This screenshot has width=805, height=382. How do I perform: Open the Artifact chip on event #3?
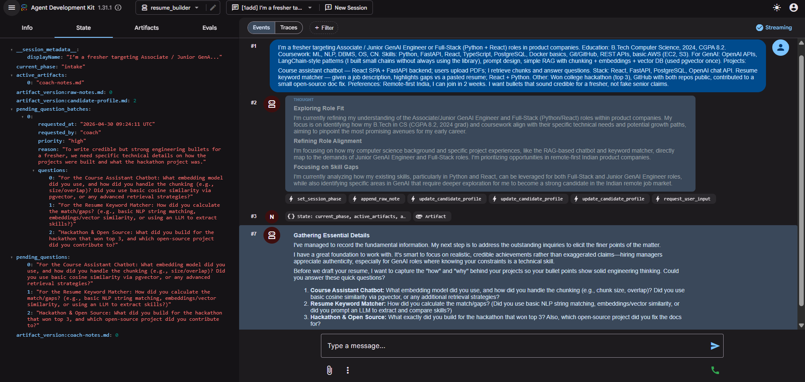[x=432, y=216]
